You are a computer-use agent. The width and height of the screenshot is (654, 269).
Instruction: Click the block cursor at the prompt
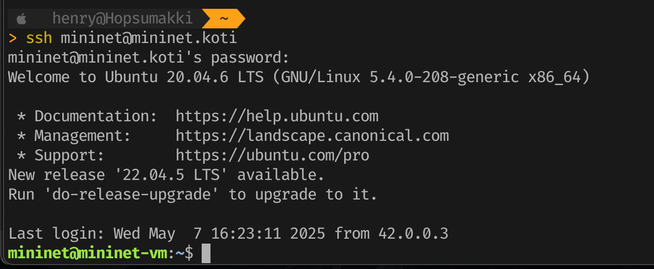pyautogui.click(x=206, y=253)
